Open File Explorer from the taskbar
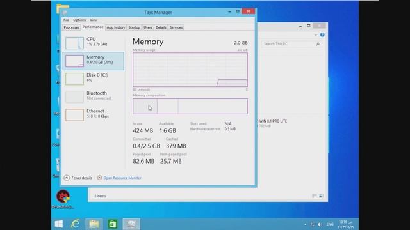Image resolution: width=410 pixels, height=230 pixels. tap(94, 224)
